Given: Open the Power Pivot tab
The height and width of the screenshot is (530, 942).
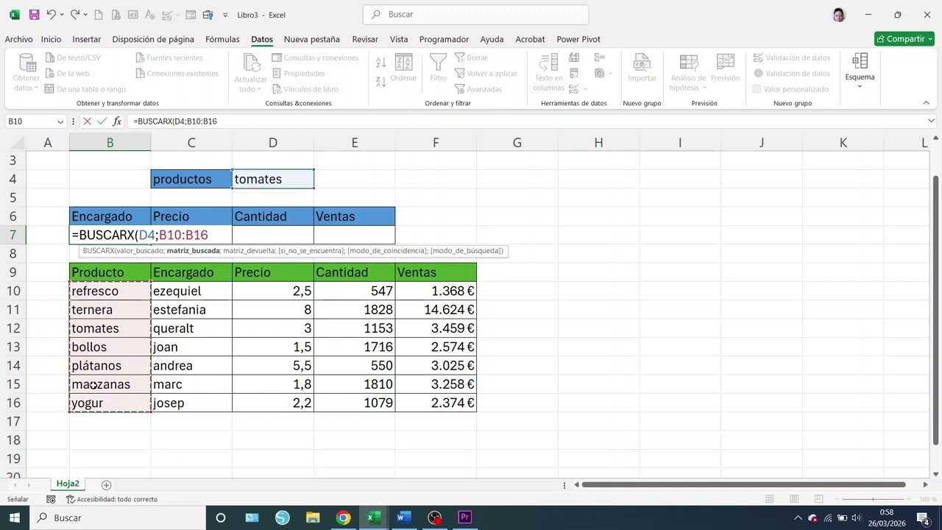Looking at the screenshot, I should pyautogui.click(x=578, y=39).
